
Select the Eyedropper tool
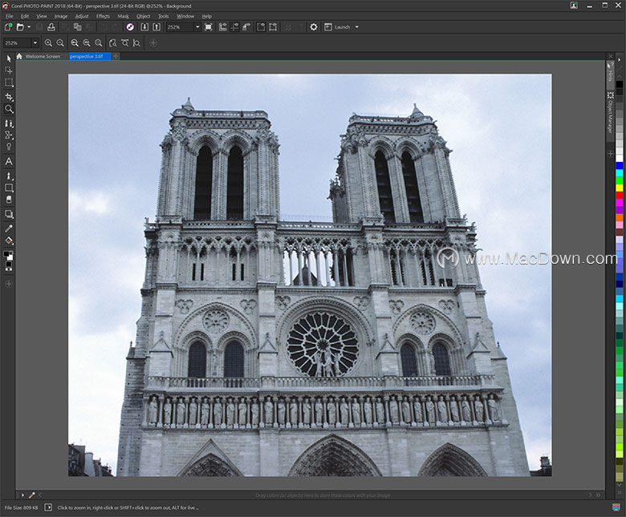pyautogui.click(x=9, y=228)
